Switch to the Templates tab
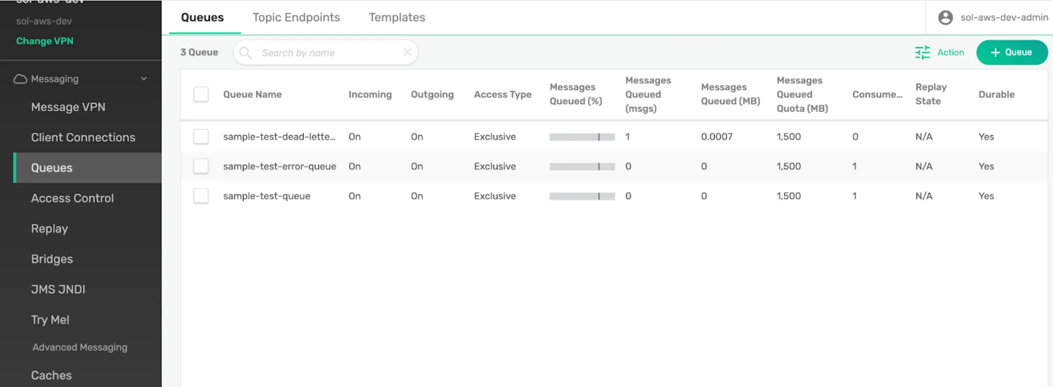The width and height of the screenshot is (1053, 387). pos(397,18)
